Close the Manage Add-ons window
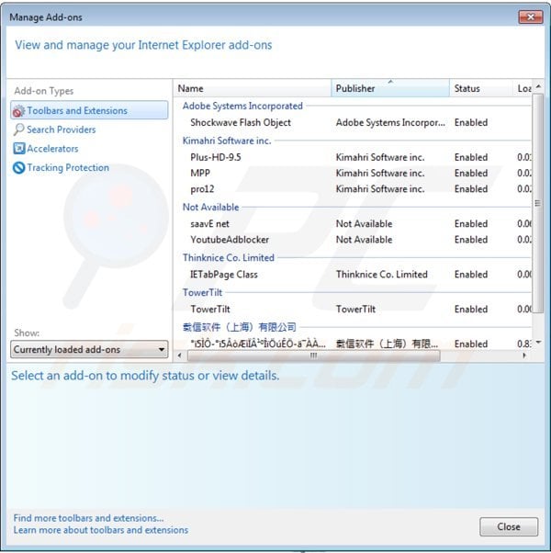This screenshot has height=553, width=551. tap(531, 17)
